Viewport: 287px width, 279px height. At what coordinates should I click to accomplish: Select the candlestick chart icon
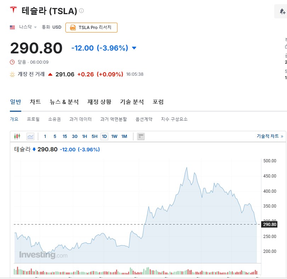pos(17,136)
